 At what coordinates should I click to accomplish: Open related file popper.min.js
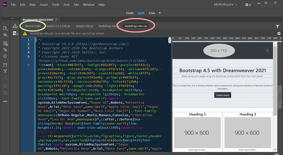[84, 26]
